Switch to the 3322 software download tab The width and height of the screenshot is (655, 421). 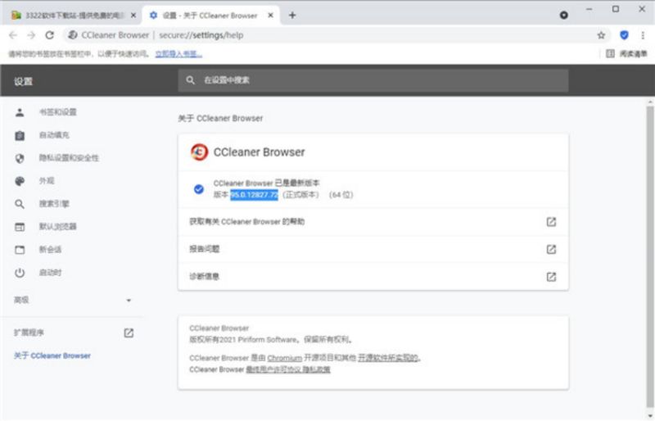[74, 16]
